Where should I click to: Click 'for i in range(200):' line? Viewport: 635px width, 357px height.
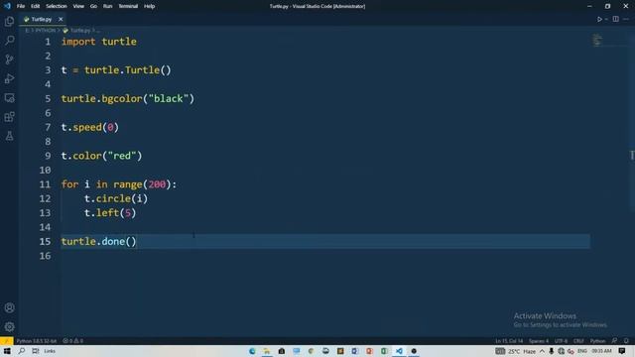pyautogui.click(x=119, y=184)
